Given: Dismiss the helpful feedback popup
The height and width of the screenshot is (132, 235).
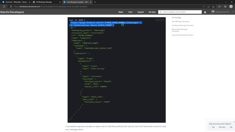Looking at the screenshot, I should pyautogui.click(x=234, y=122).
